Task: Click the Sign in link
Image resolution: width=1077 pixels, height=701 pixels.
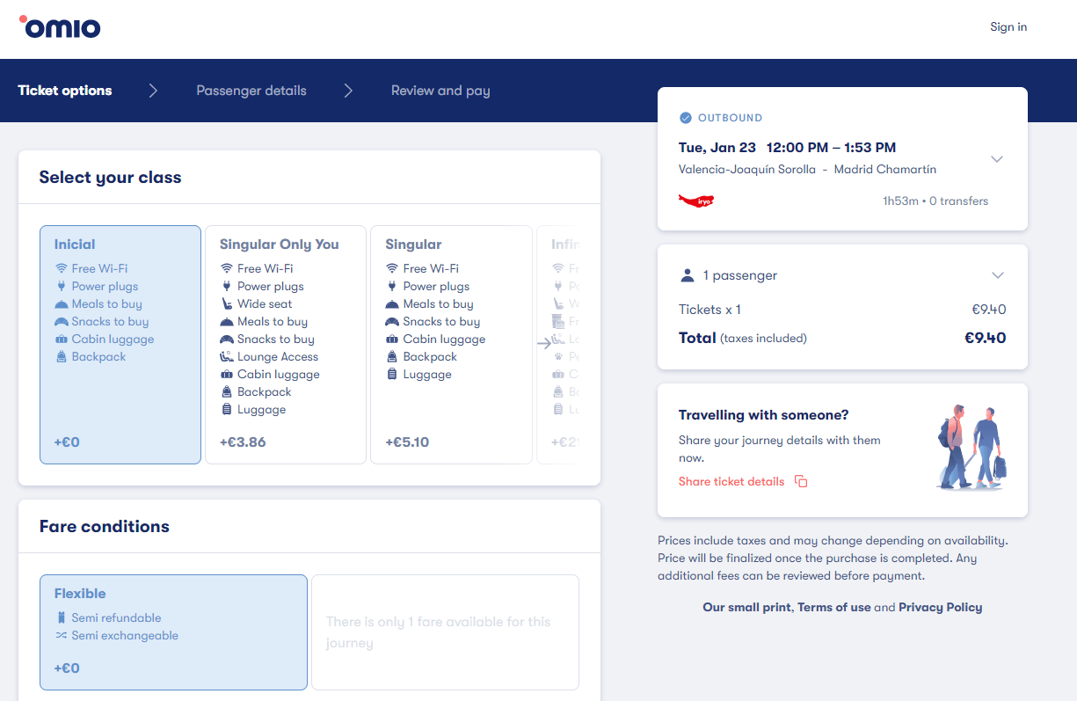Action: 1008,26
